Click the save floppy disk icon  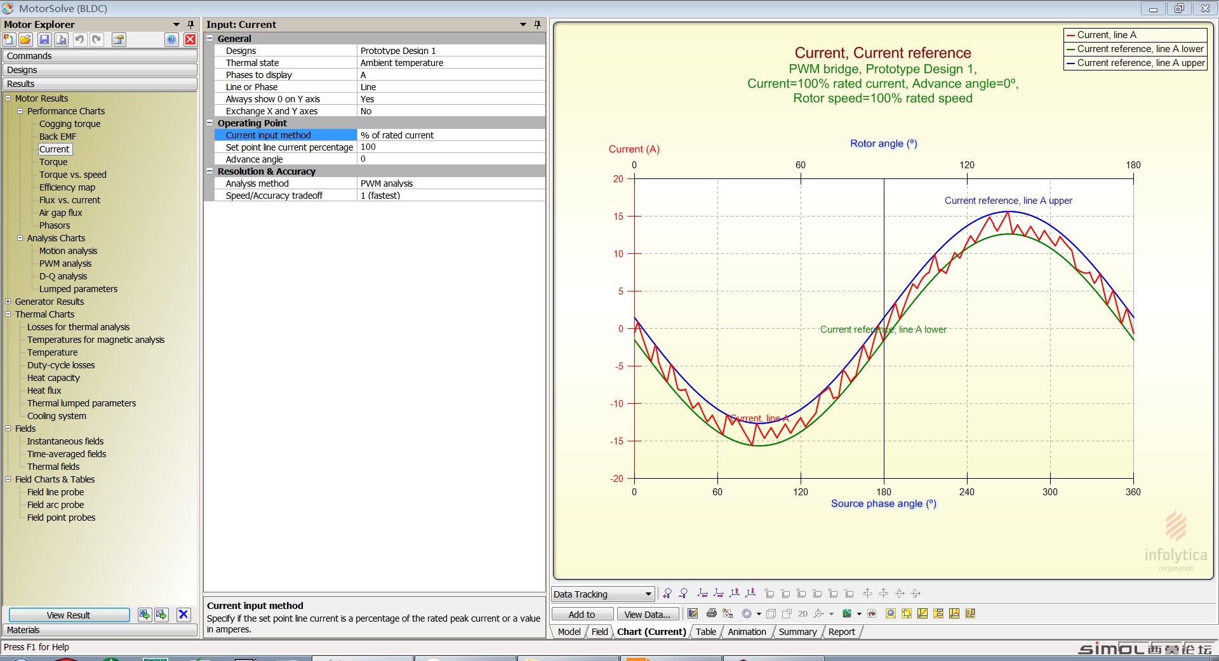click(x=44, y=39)
